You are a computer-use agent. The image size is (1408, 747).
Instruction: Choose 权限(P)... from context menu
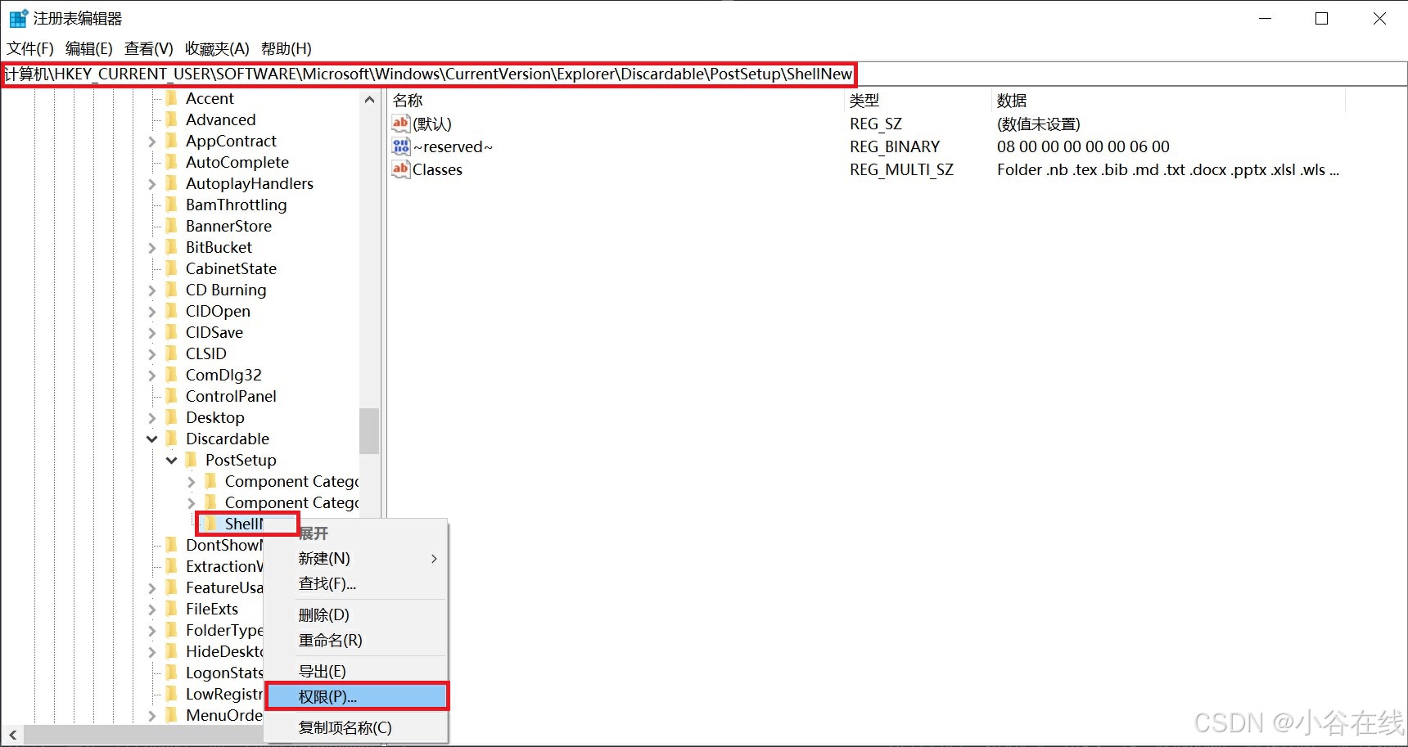(357, 696)
